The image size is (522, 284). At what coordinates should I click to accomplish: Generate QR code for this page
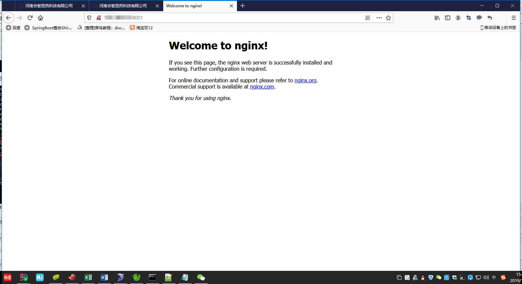coord(368,18)
